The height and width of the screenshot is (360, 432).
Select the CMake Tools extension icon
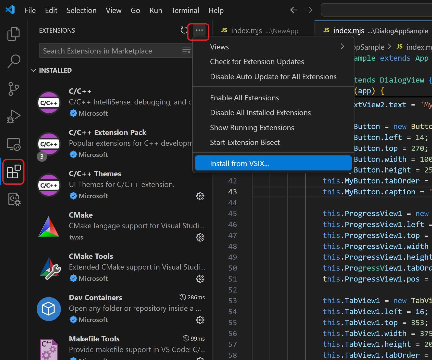[50, 268]
